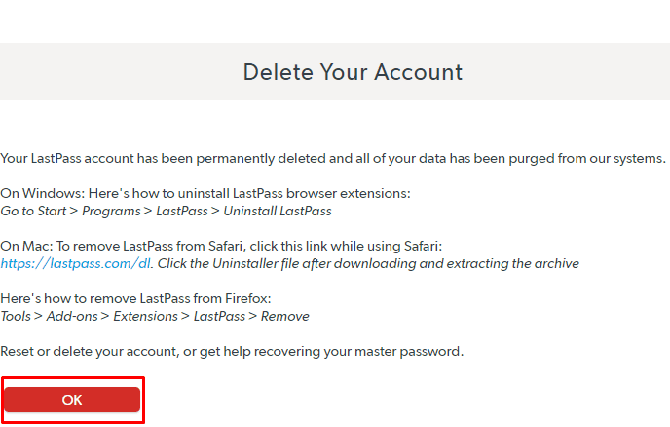Click Tools in the Firefox path
670x427 pixels.
pos(16,316)
